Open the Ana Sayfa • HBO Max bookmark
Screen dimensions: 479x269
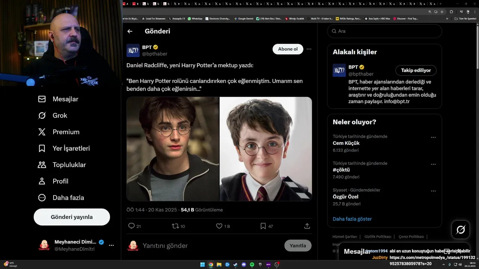tap(377, 19)
